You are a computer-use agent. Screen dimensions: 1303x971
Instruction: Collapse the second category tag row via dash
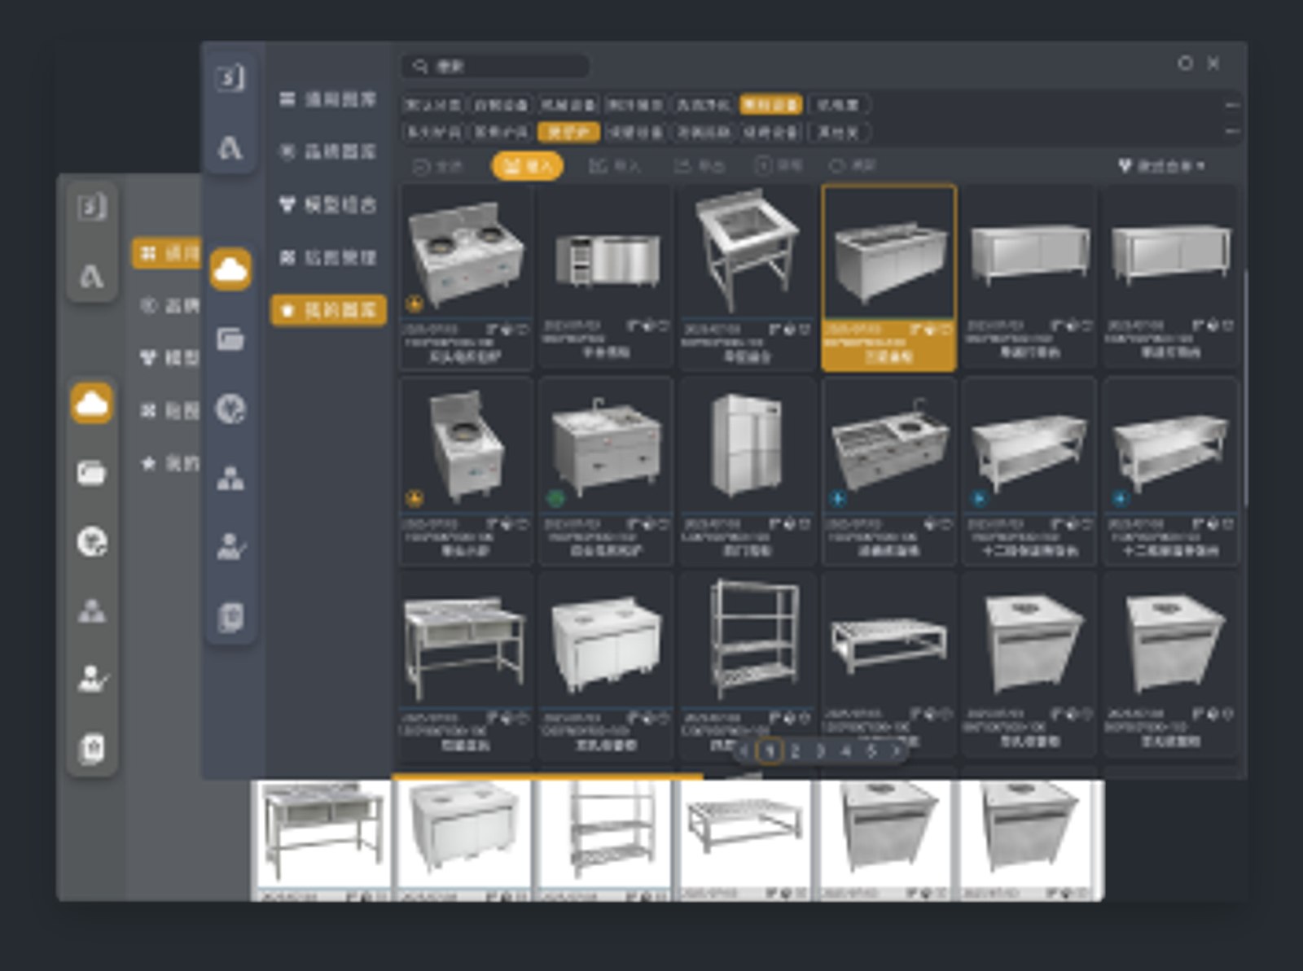(x=1232, y=131)
